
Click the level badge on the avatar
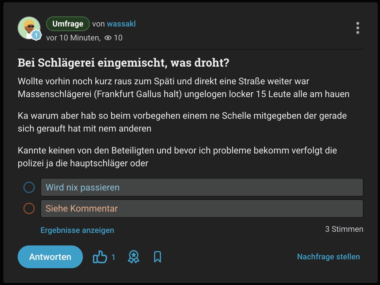[x=36, y=35]
